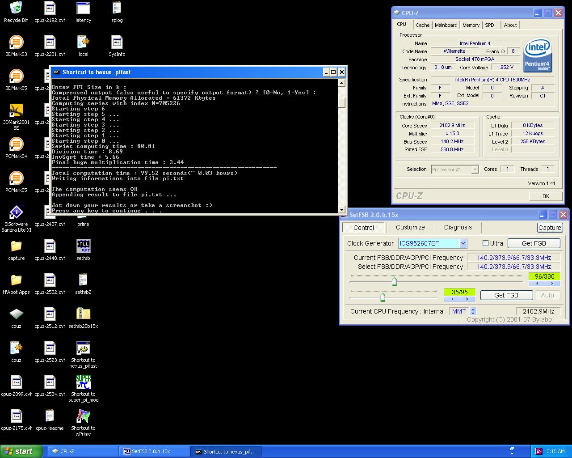Open the Processor #1 selection dropdown in CPU-Z
The height and width of the screenshot is (458, 572).
click(x=475, y=169)
